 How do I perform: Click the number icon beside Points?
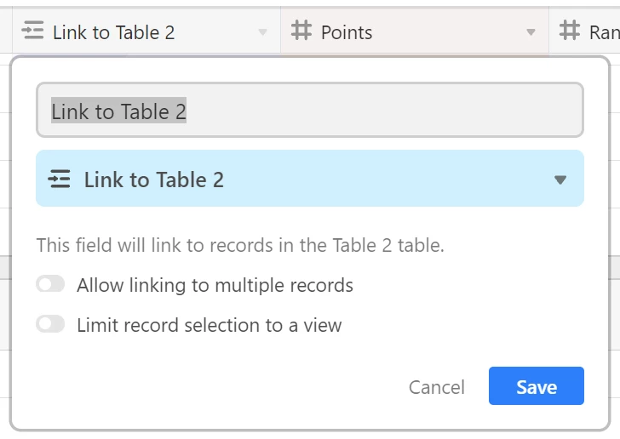click(x=301, y=31)
